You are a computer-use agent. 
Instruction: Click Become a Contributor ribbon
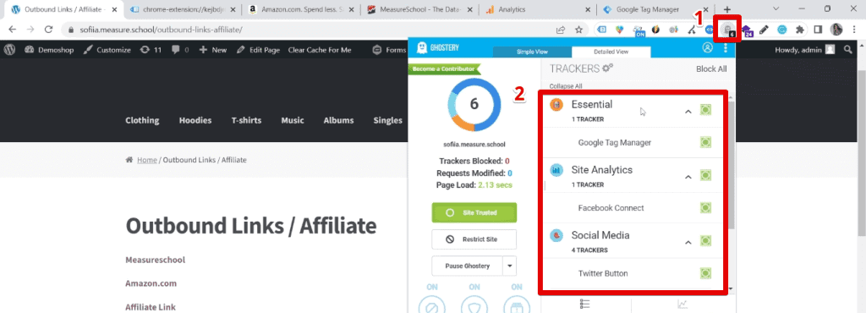(444, 69)
